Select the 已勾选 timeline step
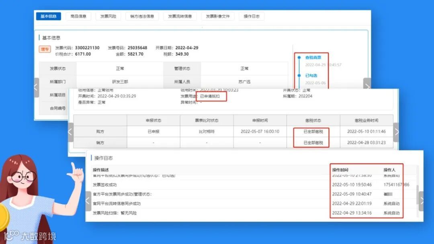Image resolution: width=434 pixels, height=244 pixels. (311, 75)
